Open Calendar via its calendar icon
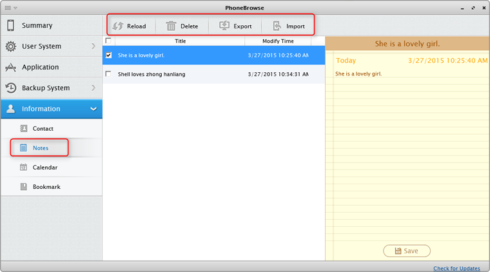 pyautogui.click(x=24, y=168)
